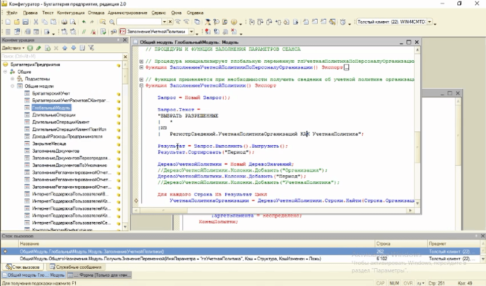This screenshot has width=486, height=286.
Task: Select the ДлительныеОперации module in tree
Action: pyautogui.click(x=54, y=115)
